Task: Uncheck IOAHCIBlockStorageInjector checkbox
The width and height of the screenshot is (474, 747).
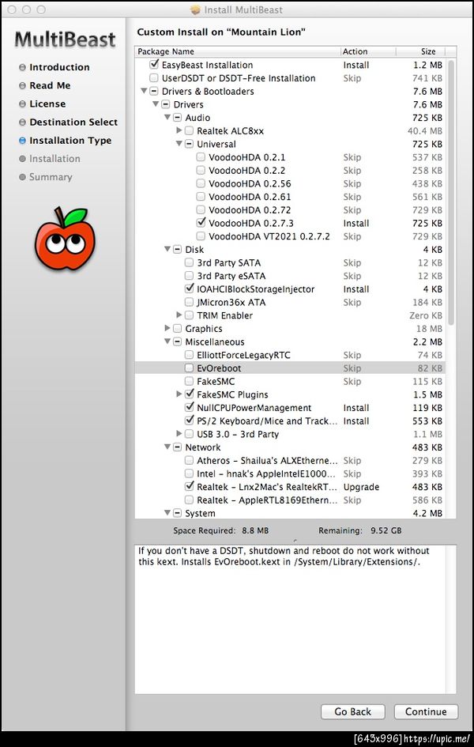Action: click(189, 289)
